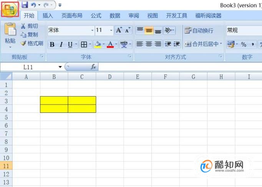Screen dimensions: 262x187
Task: Click the formula bar input area
Action: point(180,67)
